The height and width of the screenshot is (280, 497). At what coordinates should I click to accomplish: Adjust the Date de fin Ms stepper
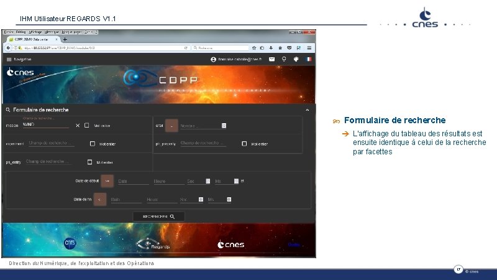(229, 199)
